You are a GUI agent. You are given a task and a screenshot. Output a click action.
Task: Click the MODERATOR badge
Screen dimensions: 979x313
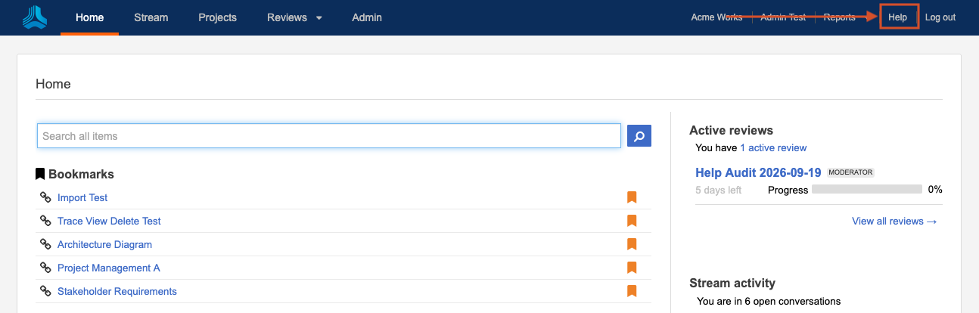851,172
